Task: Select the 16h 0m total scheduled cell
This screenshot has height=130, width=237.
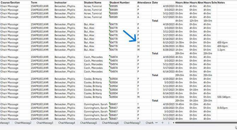Action: coord(210,21)
